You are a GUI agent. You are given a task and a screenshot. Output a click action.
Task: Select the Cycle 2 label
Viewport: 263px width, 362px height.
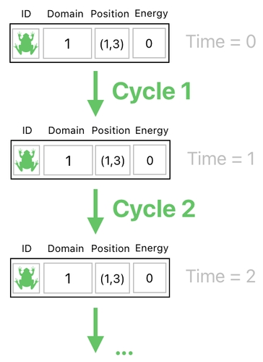tap(154, 209)
